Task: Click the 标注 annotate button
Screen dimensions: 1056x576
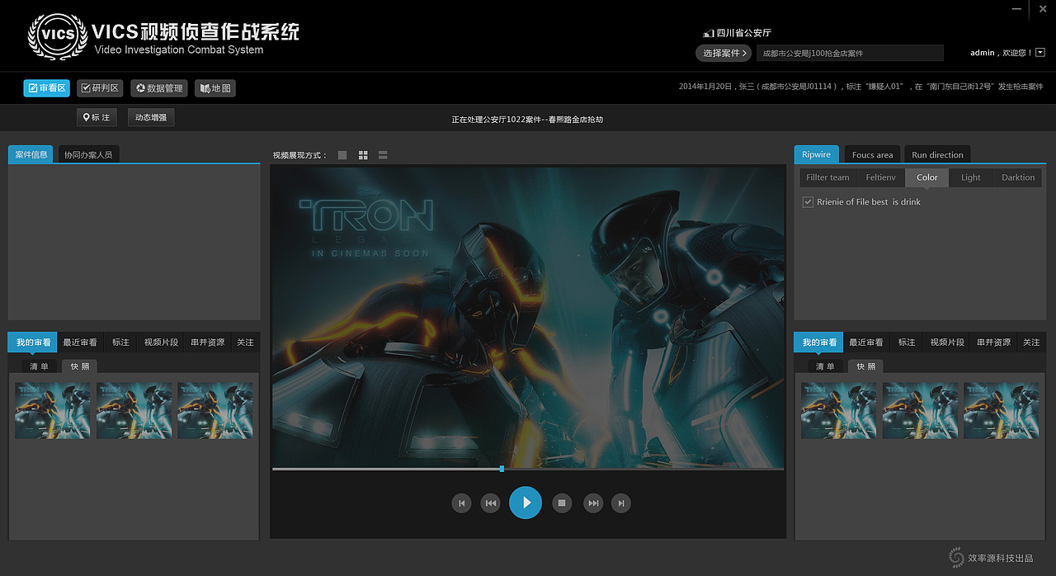Action: (97, 117)
